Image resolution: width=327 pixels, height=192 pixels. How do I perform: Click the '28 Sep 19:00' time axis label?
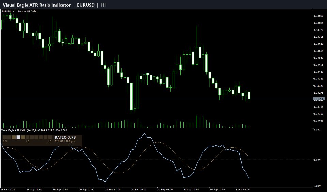(x=60, y=190)
